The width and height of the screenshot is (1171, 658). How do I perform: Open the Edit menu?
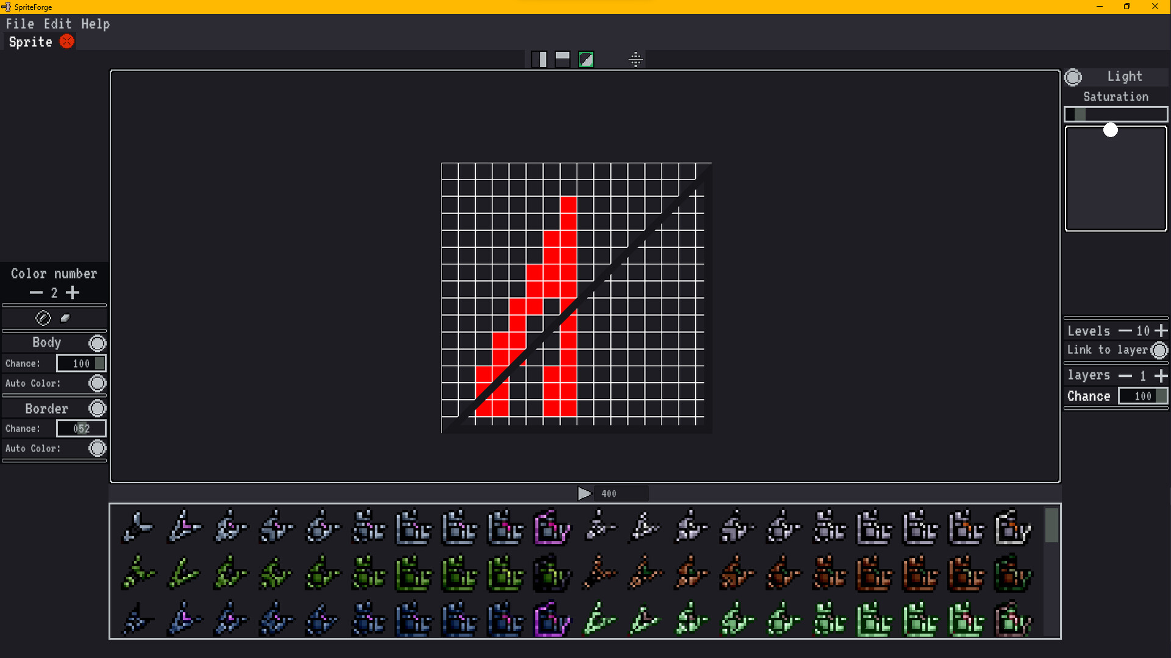[x=57, y=24]
